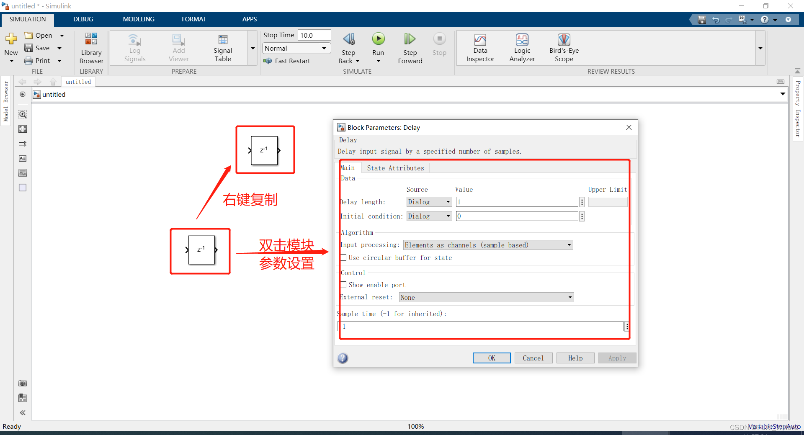Click the image tool in palette
804x435 pixels.
pyautogui.click(x=23, y=173)
